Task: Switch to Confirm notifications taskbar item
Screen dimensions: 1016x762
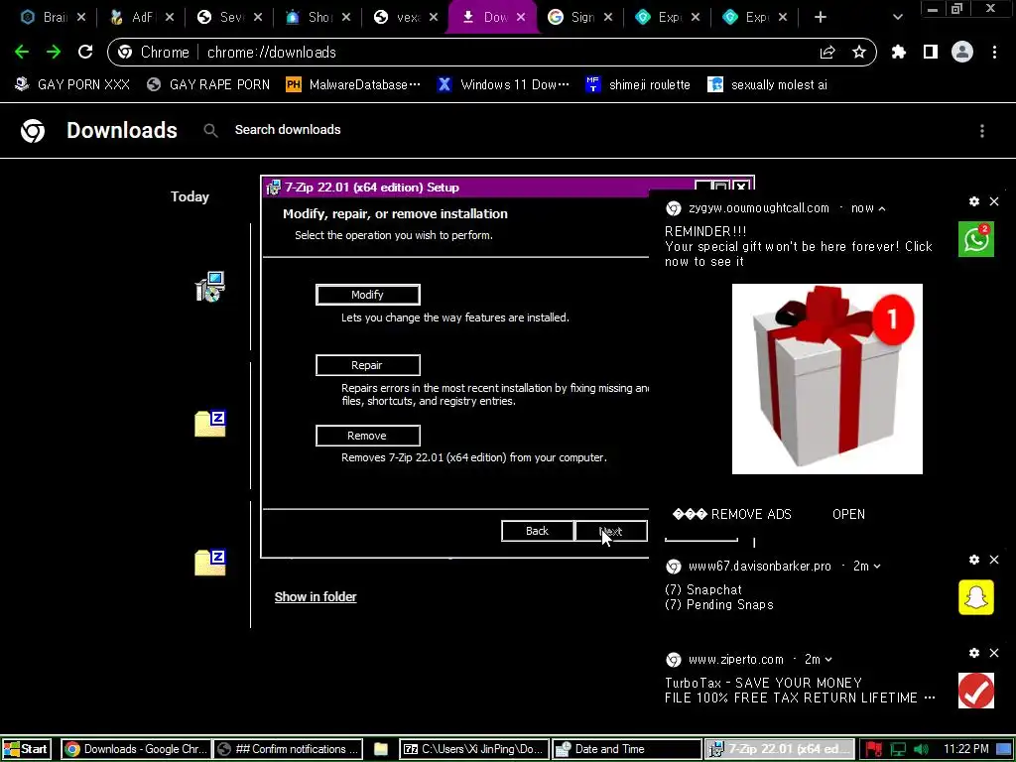Action: (x=289, y=750)
